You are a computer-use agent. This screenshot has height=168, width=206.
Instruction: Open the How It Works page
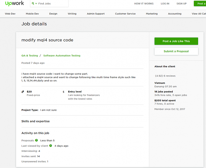pos(144,4)
